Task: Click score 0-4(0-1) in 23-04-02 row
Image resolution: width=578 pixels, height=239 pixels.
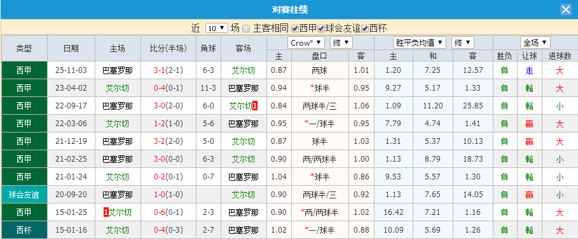Action: (x=169, y=88)
